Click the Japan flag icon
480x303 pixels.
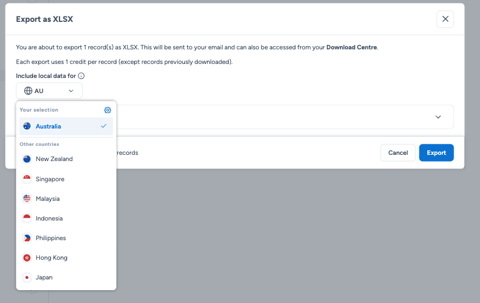pyautogui.click(x=27, y=277)
